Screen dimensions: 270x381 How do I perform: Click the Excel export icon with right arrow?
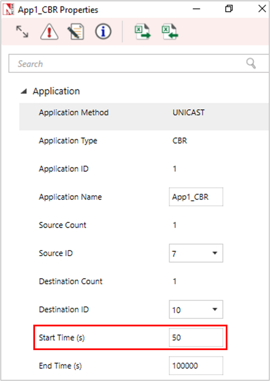tap(142, 32)
